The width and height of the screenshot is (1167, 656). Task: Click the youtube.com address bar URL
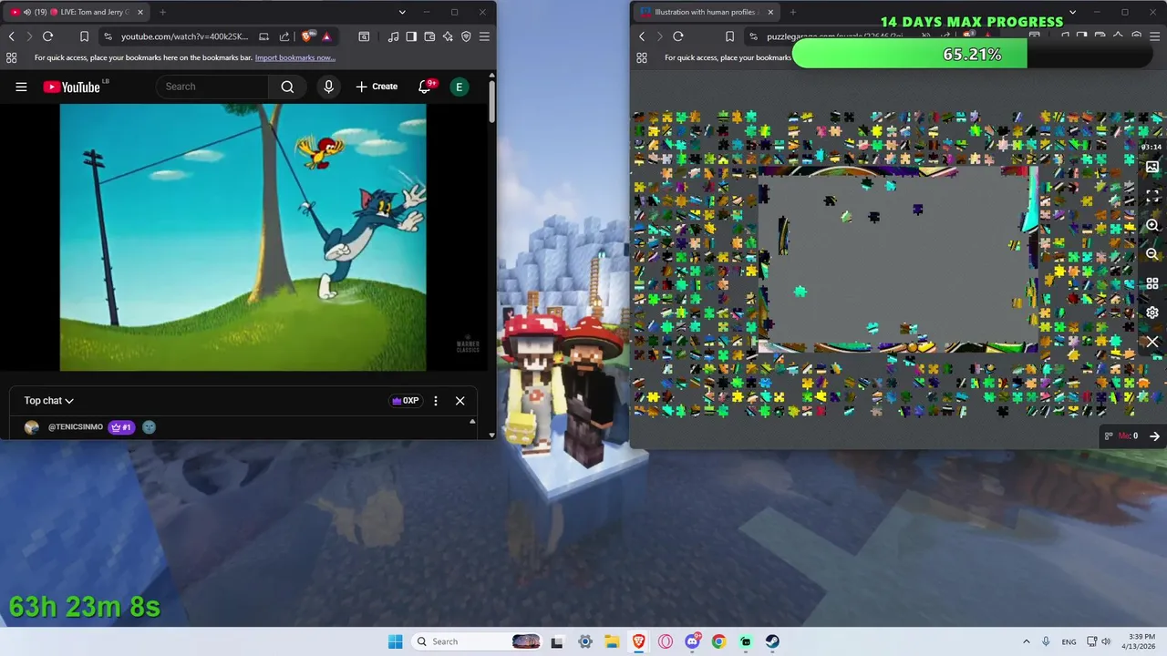point(184,36)
